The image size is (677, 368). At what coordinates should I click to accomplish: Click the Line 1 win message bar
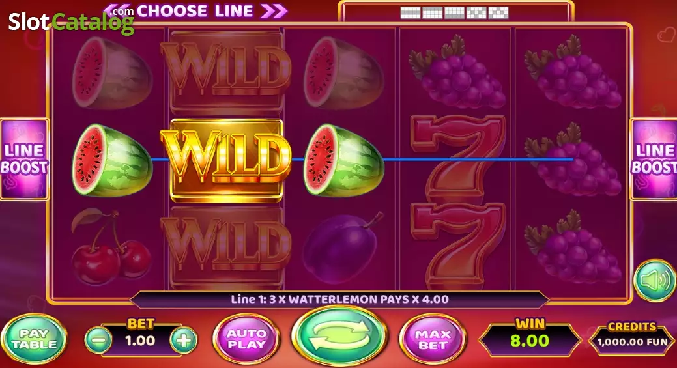tap(339, 300)
